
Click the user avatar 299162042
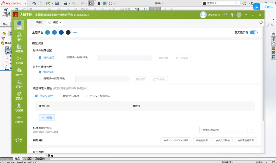tap(203, 15)
